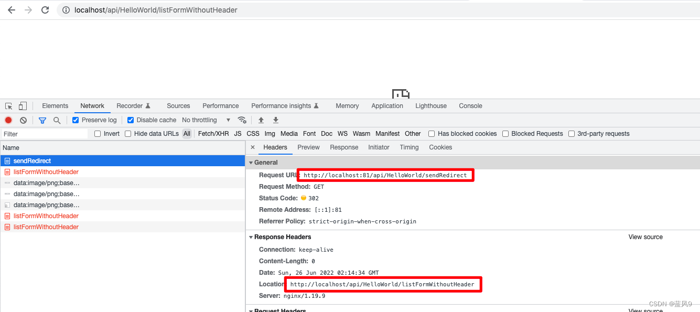Screen dimensions: 700x312
Task: Open network search magnifier icon
Action: 57,120
